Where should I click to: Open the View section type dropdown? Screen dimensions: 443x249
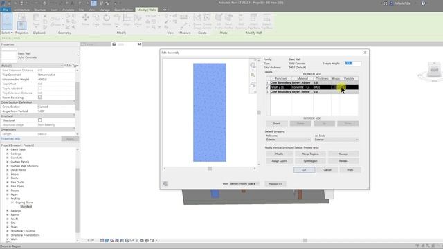(x=244, y=184)
